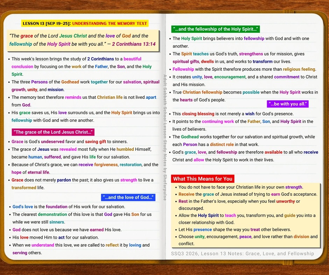329x275 pixels.
Task: Click 'spiritual gifts' in the Spirit teaches bullet
Action: (186, 61)
